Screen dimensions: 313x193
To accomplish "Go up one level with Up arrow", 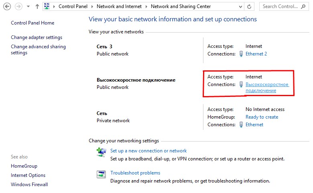I will coord(37,6).
